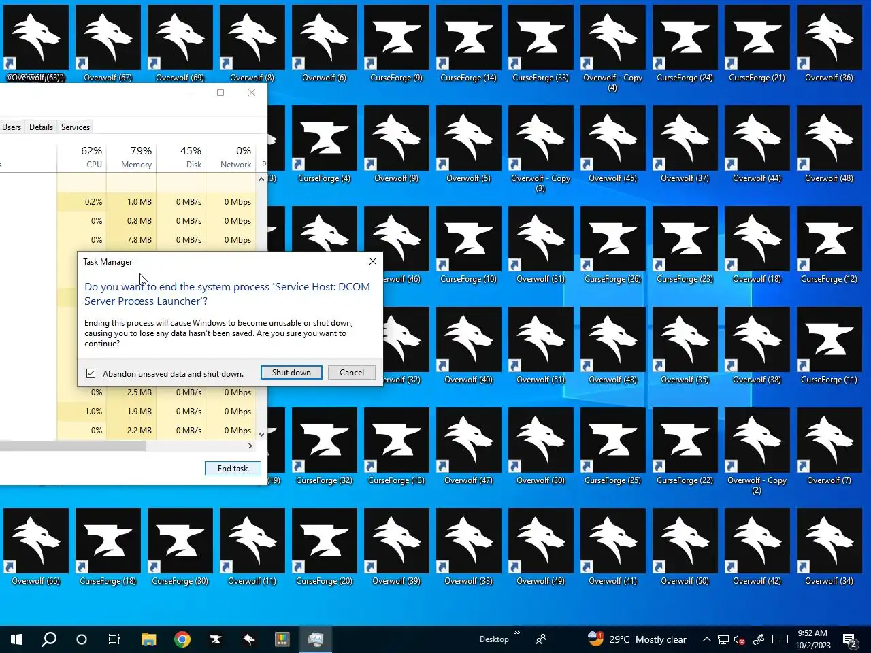
Task: Sort by CPU column header
Action: click(82, 157)
